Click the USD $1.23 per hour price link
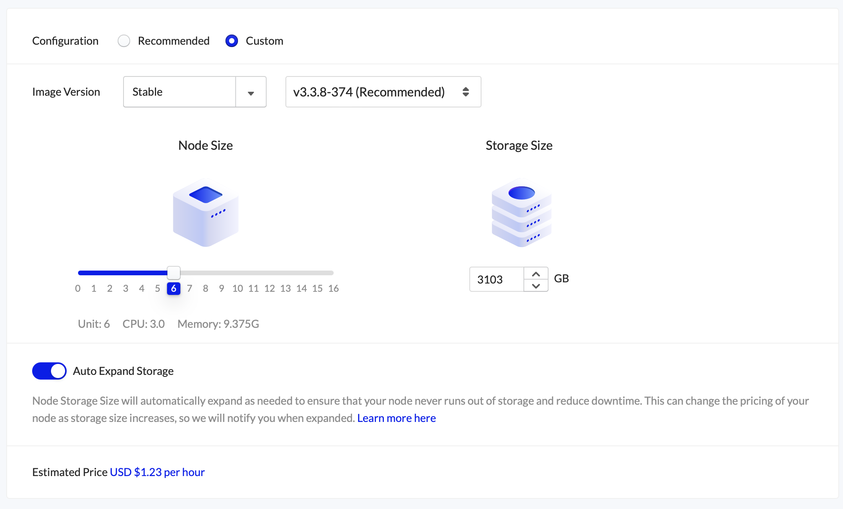843x509 pixels. pos(157,472)
